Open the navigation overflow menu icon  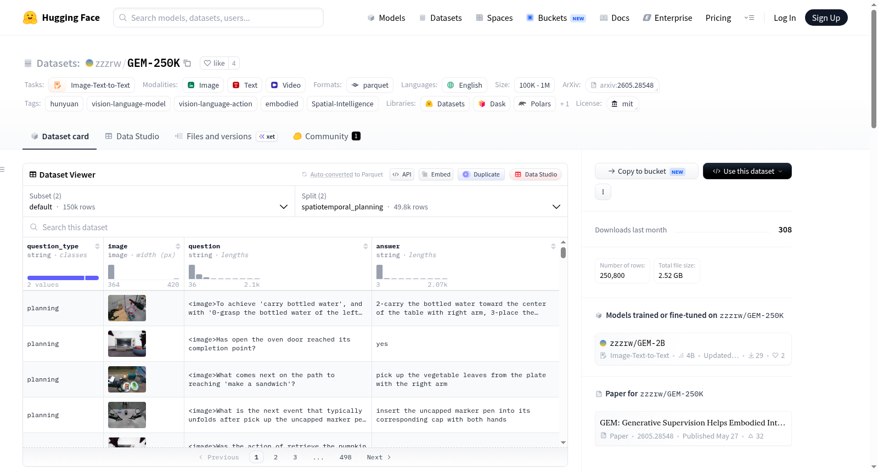coord(749,18)
